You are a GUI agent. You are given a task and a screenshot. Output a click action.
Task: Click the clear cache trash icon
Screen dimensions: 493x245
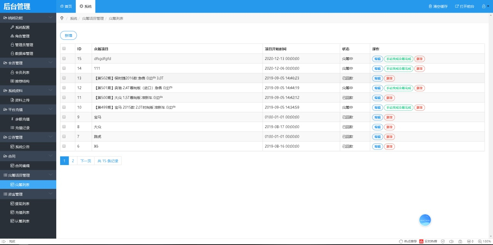430,7
